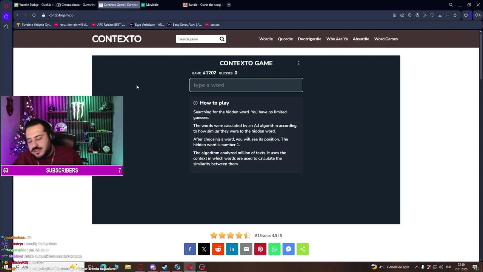Share via email envelope icon
This screenshot has width=483, height=272.
tap(246, 249)
